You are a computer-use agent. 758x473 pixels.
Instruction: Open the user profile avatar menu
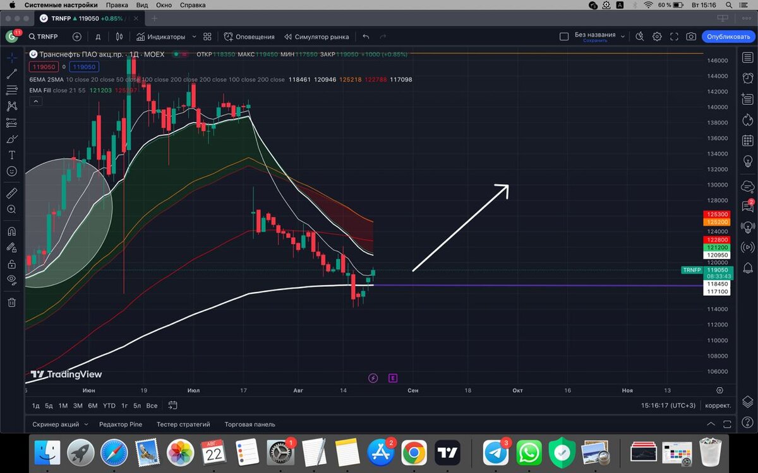[x=11, y=37]
